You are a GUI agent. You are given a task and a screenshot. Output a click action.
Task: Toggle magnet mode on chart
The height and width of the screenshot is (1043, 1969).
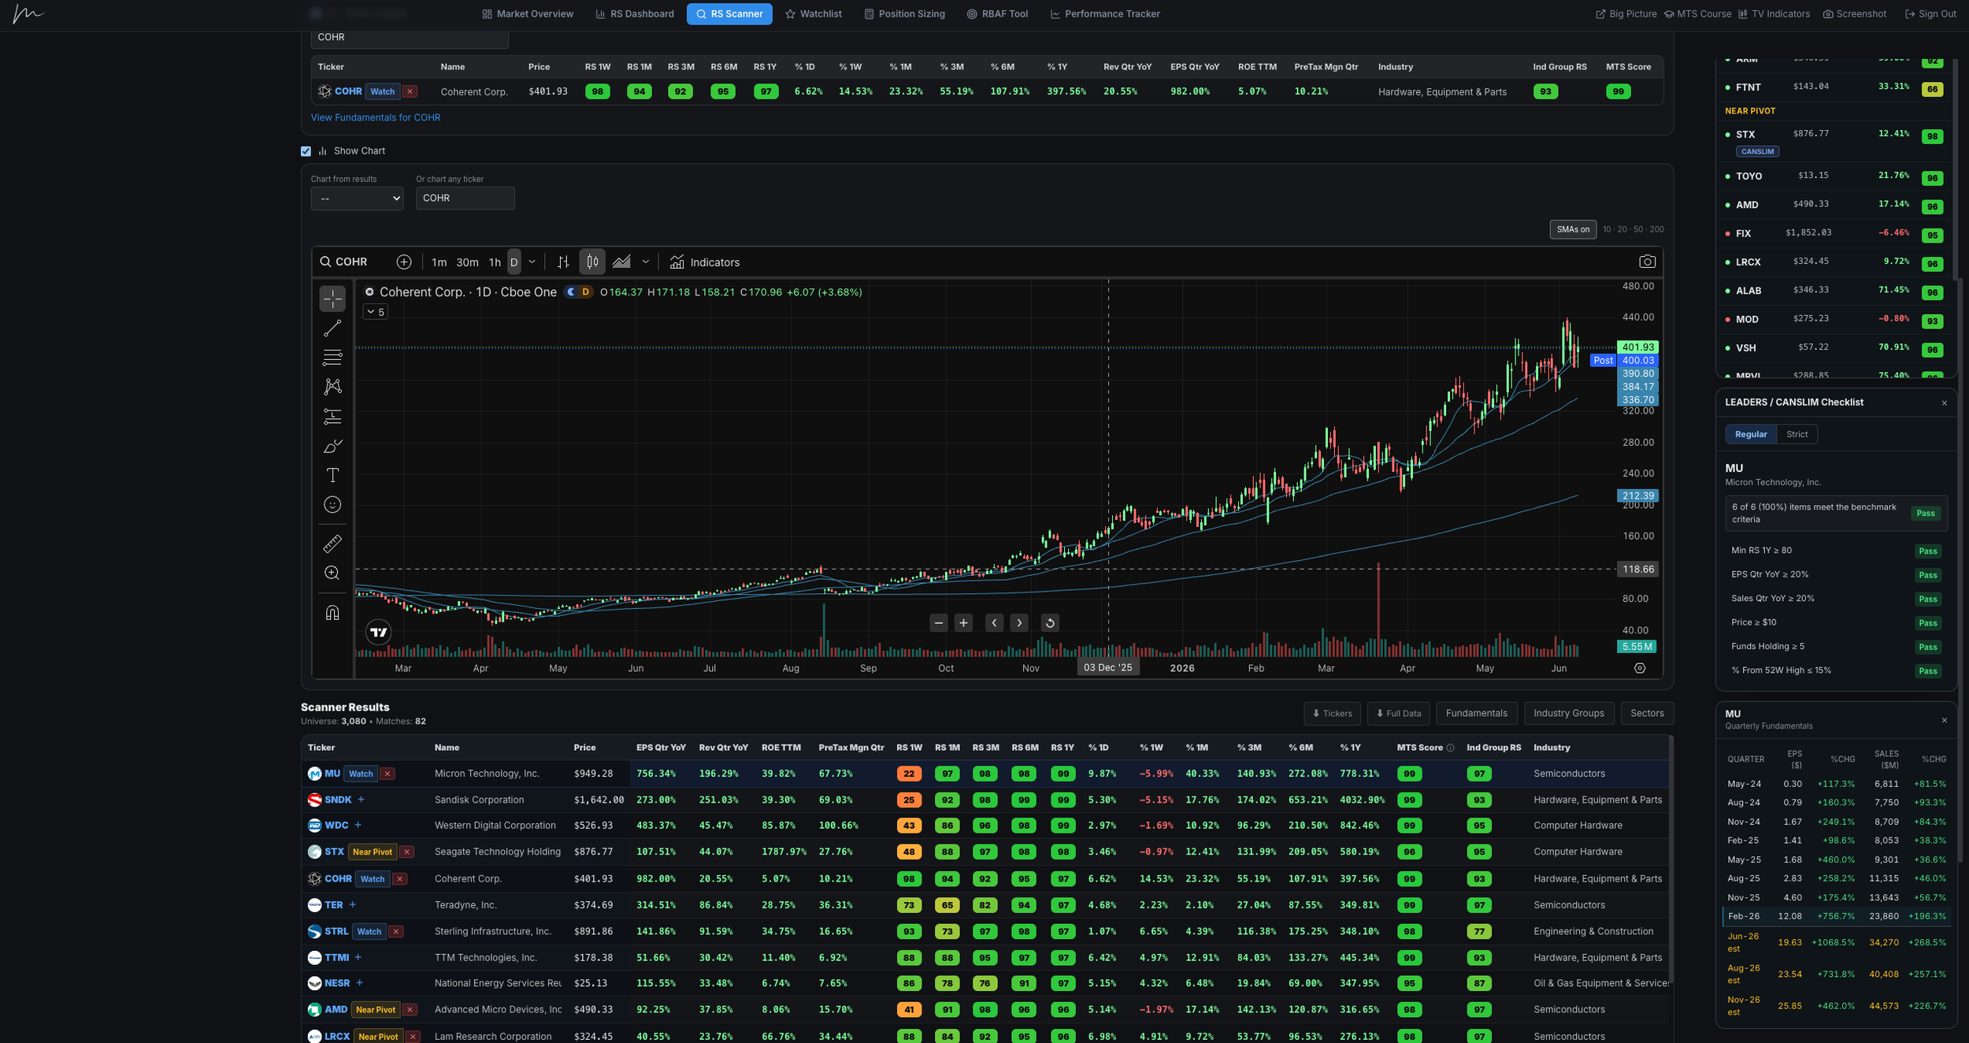pos(332,613)
